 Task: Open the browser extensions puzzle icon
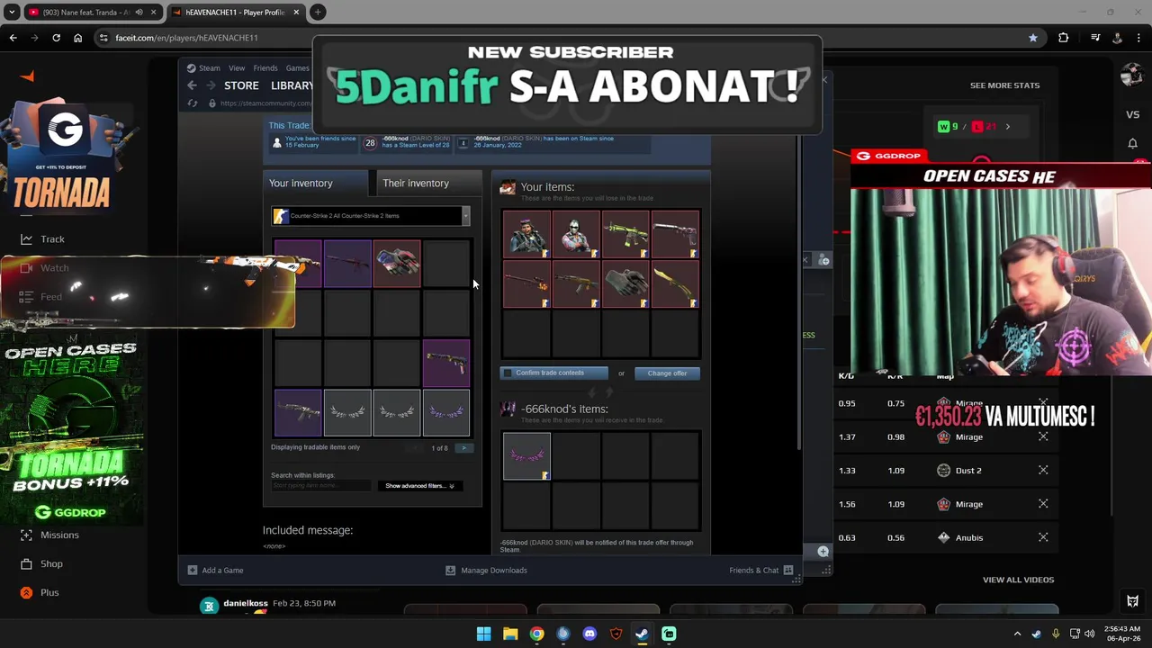click(1064, 38)
